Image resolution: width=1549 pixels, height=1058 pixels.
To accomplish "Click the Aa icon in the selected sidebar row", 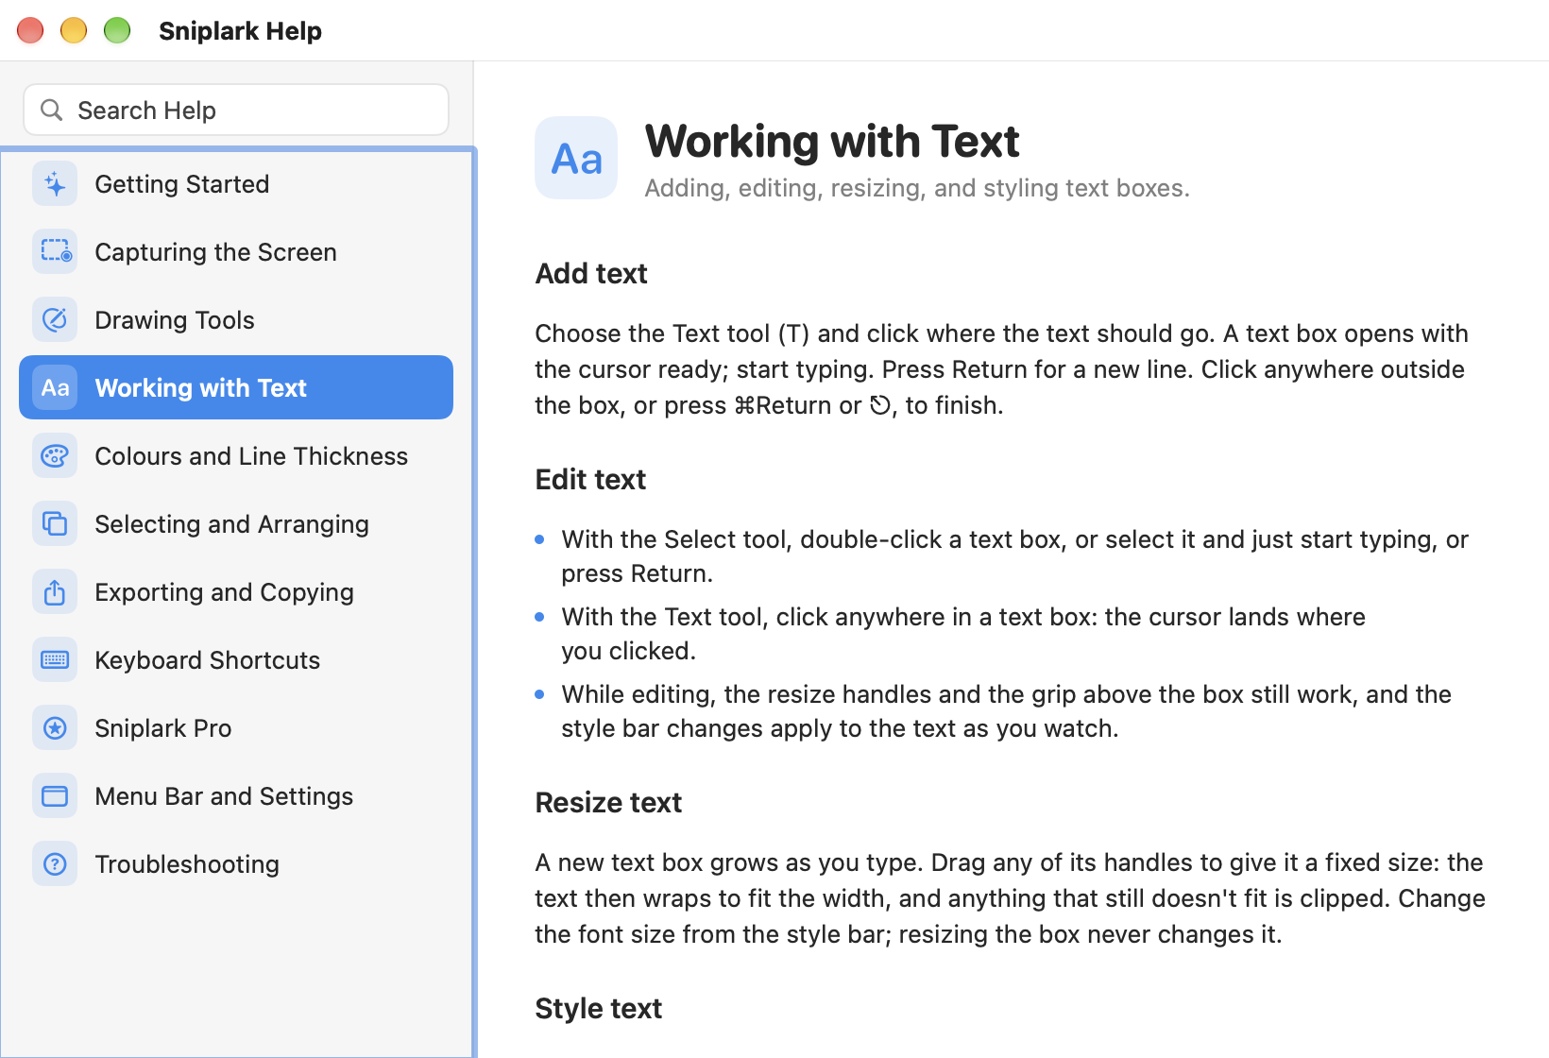I will [55, 388].
